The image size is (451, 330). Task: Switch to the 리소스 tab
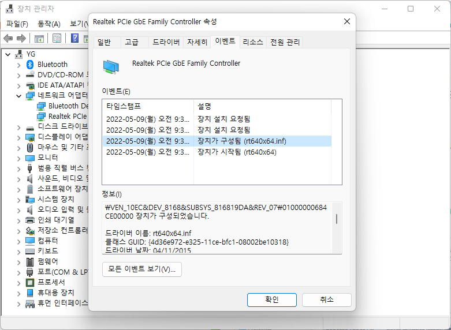click(x=253, y=42)
